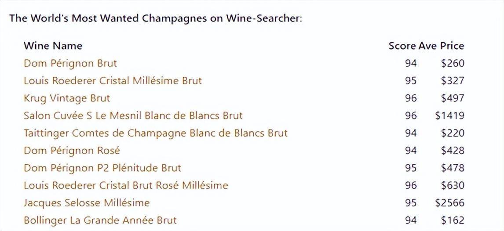The image size is (504, 231).
Task: Open the Dom Pérignon Brut link
Action: (x=70, y=63)
